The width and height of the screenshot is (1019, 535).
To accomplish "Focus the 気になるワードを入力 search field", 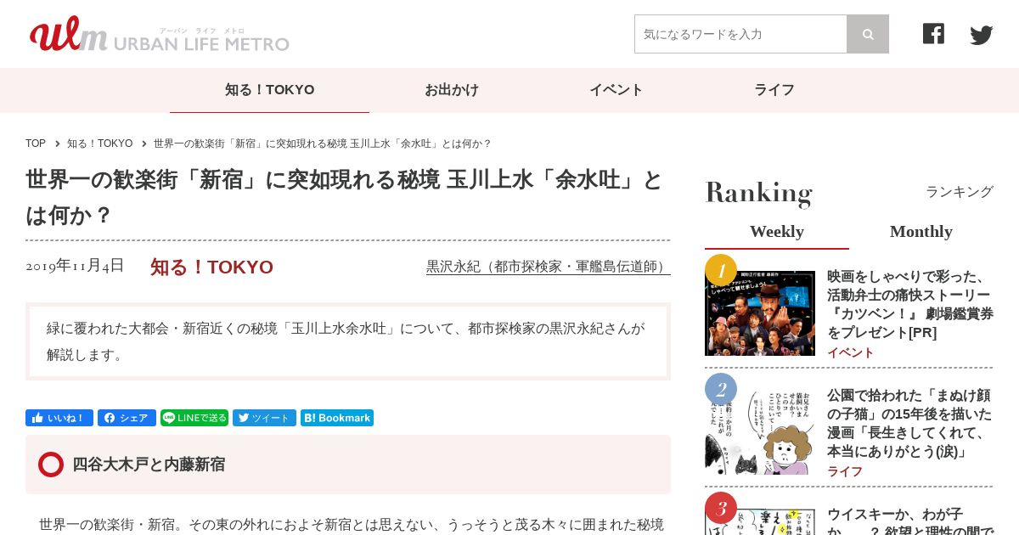I will coord(740,34).
